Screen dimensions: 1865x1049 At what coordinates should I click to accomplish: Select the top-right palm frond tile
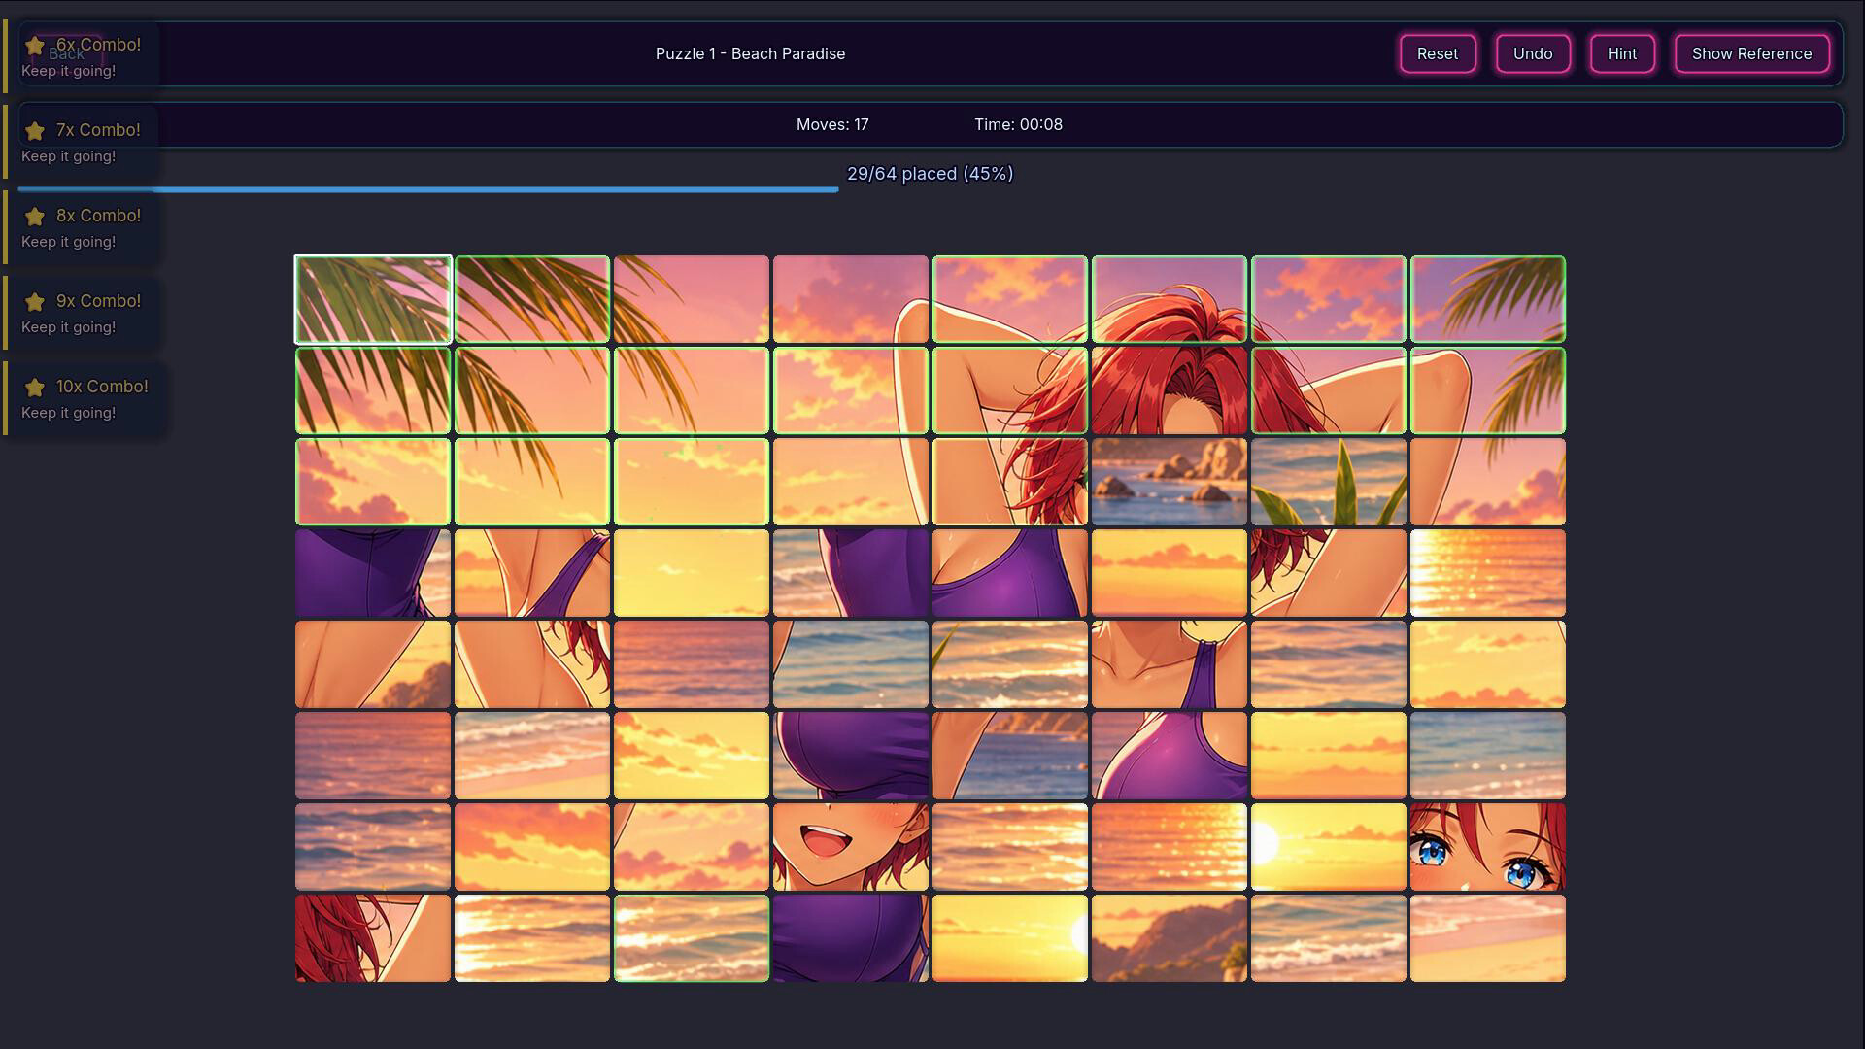point(1487,299)
